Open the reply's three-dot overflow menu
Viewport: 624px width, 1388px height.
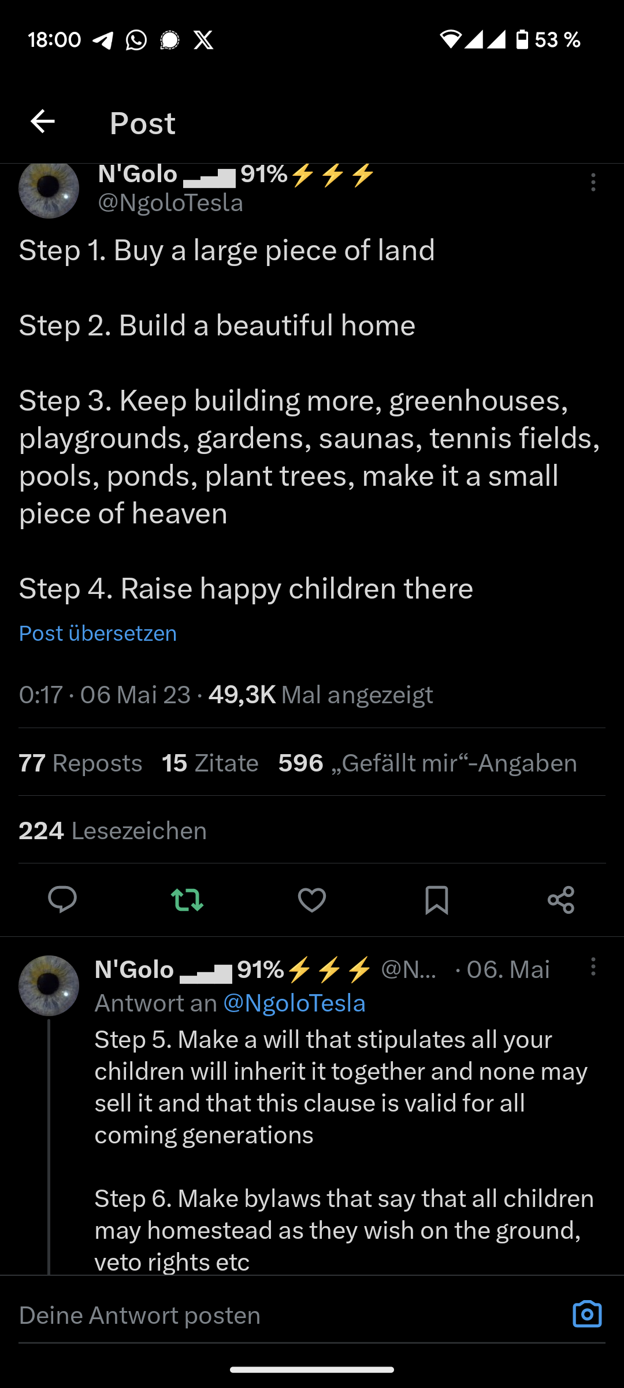point(593,967)
